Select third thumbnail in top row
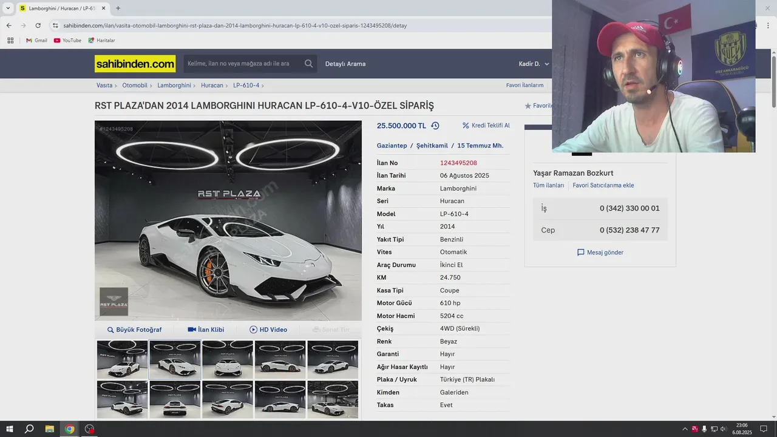The width and height of the screenshot is (777, 437). click(x=228, y=359)
